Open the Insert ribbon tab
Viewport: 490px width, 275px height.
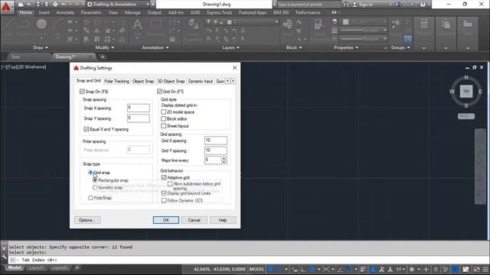point(44,12)
